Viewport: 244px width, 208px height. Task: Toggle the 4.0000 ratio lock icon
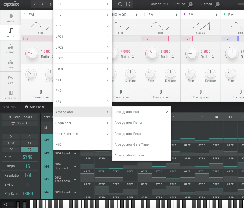pos(133,57)
